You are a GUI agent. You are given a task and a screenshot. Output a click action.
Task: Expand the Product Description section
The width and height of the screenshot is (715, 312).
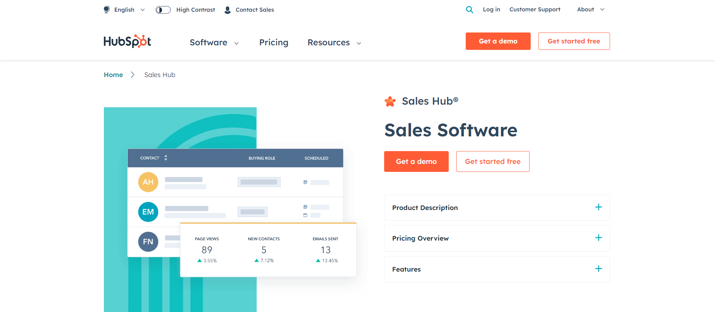pyautogui.click(x=497, y=207)
